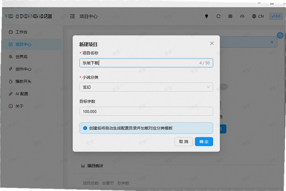This screenshot has width=286, height=191.
Task: Click the cloud upload icon
Action: click(242, 16)
